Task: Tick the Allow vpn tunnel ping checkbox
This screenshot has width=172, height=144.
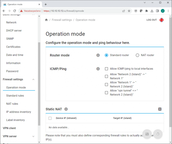Action: click(x=106, y=93)
